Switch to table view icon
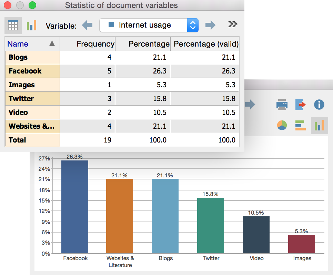Viewport: 333px width, 275px height. click(x=13, y=26)
